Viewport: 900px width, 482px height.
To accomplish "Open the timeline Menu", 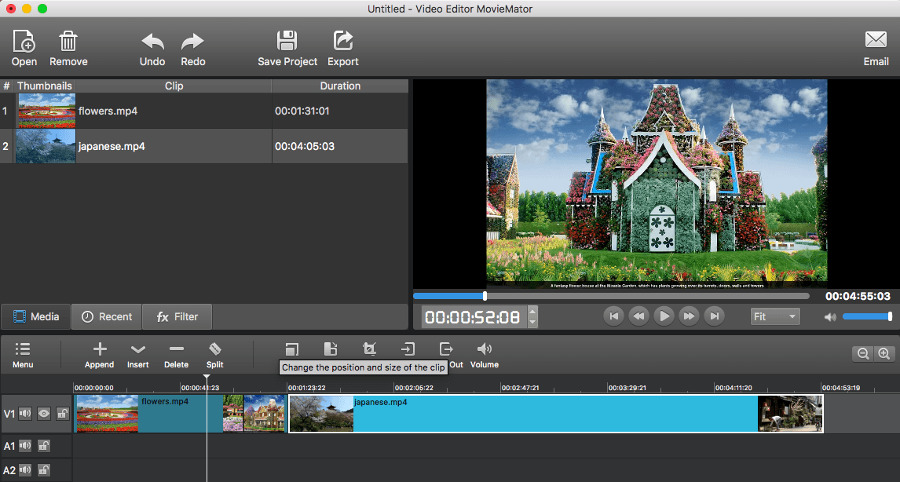I will pyautogui.click(x=23, y=354).
